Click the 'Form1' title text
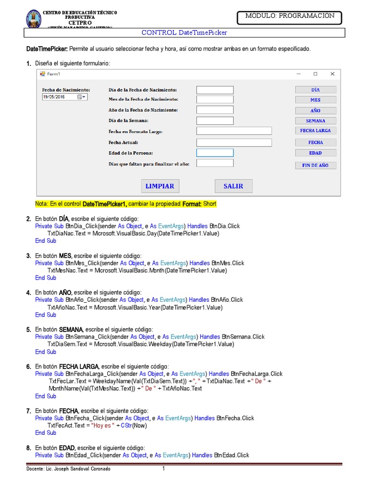Viewport: 369px width, 492px height. coord(54,74)
